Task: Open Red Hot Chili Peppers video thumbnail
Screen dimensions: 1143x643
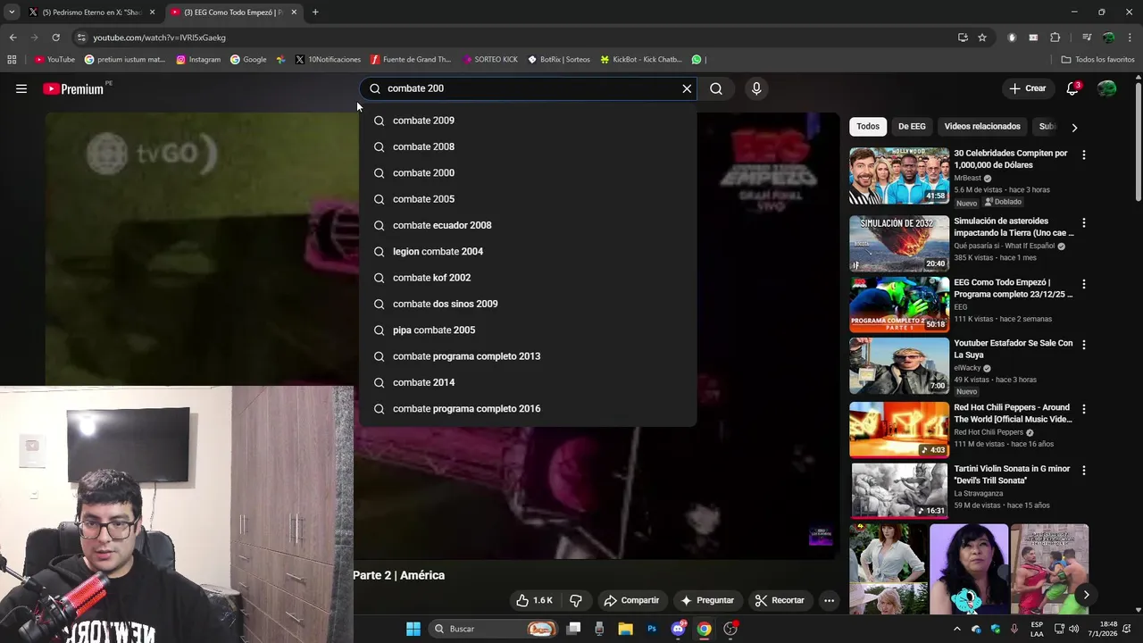Action: coord(899,430)
